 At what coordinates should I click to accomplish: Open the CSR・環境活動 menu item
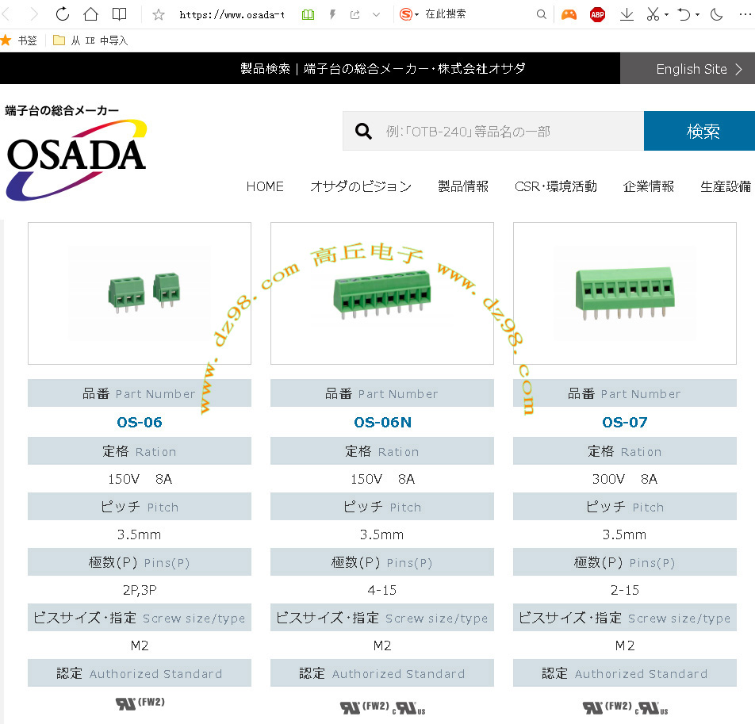[555, 186]
